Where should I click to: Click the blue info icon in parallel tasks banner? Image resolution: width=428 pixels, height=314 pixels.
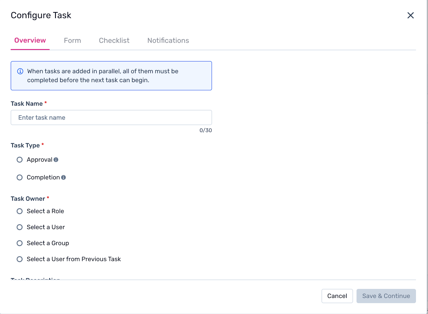tap(20, 71)
